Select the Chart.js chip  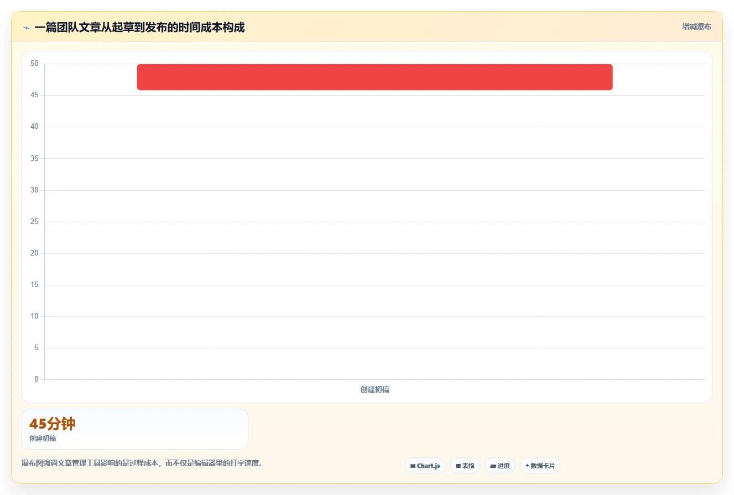click(425, 466)
